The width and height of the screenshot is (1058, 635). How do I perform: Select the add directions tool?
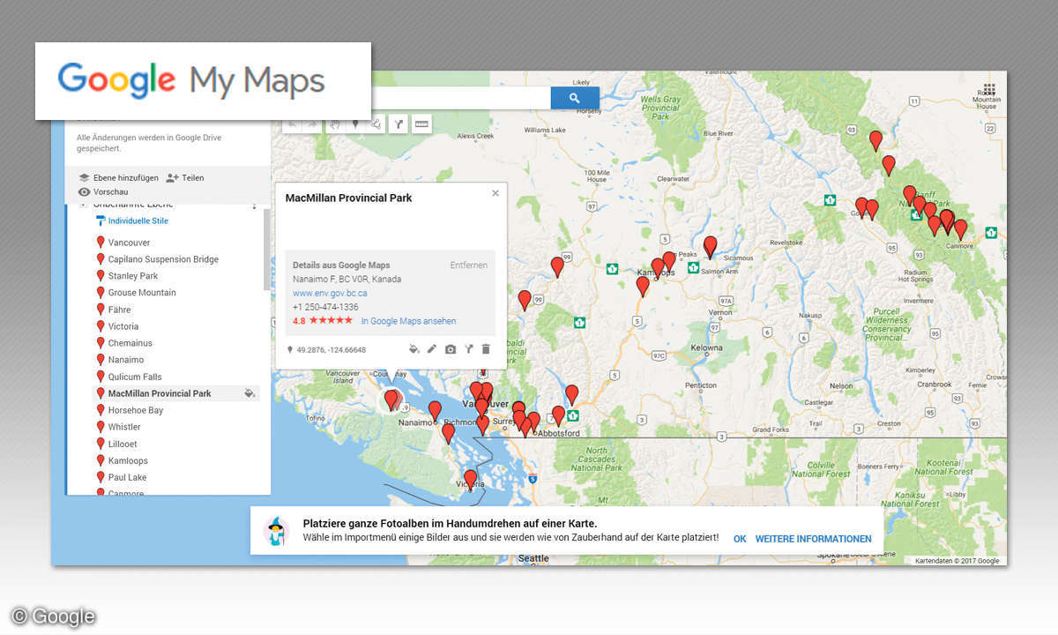click(398, 124)
